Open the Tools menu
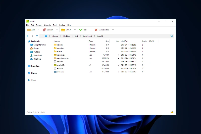The image size is (201, 134). pos(55,25)
